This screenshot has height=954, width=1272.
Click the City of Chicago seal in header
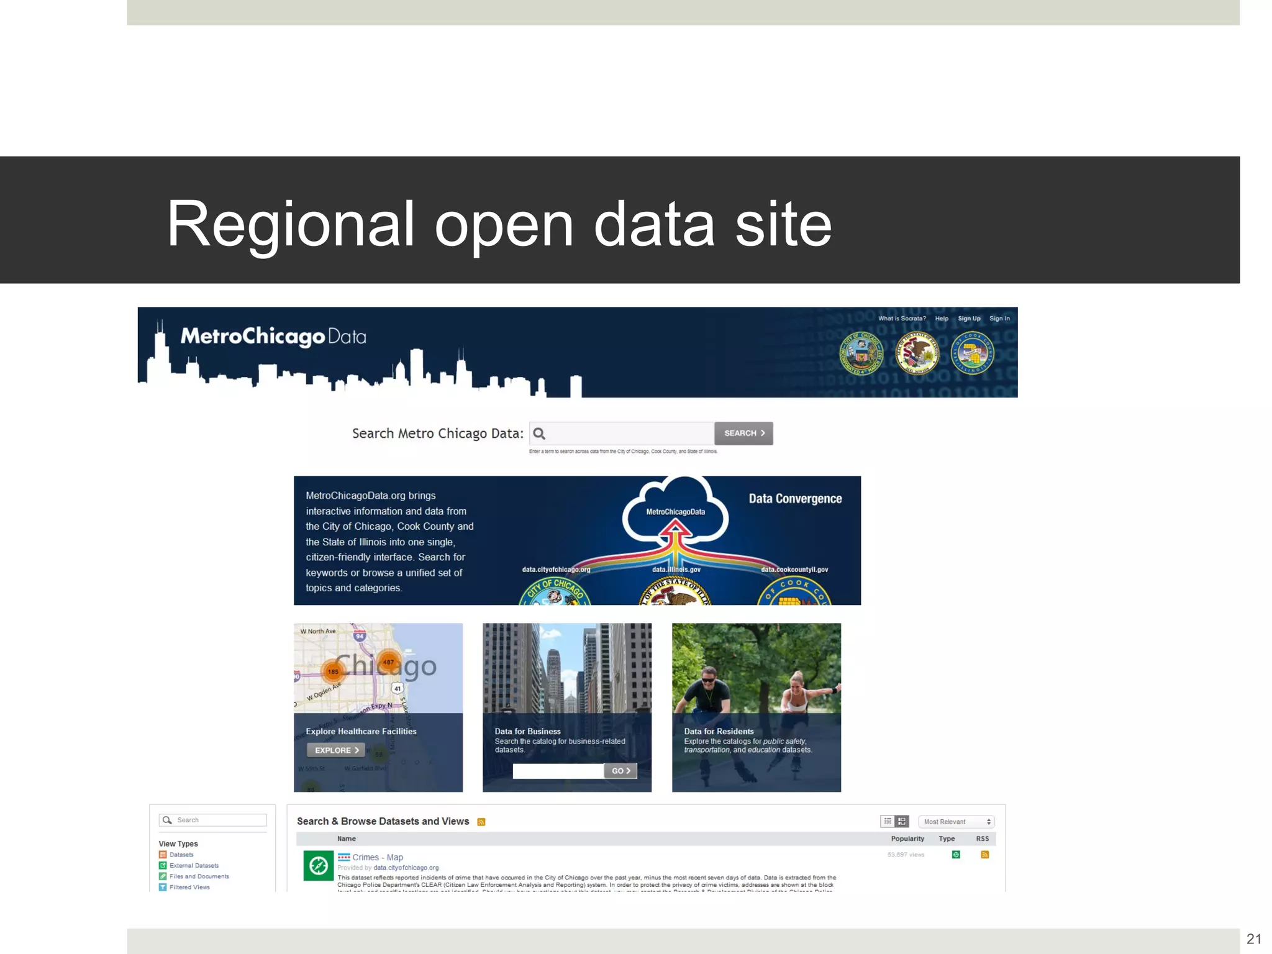861,353
